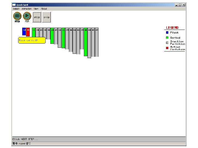Click the gray bar labeled 39
This screenshot has width=198, height=148.
point(71,40)
